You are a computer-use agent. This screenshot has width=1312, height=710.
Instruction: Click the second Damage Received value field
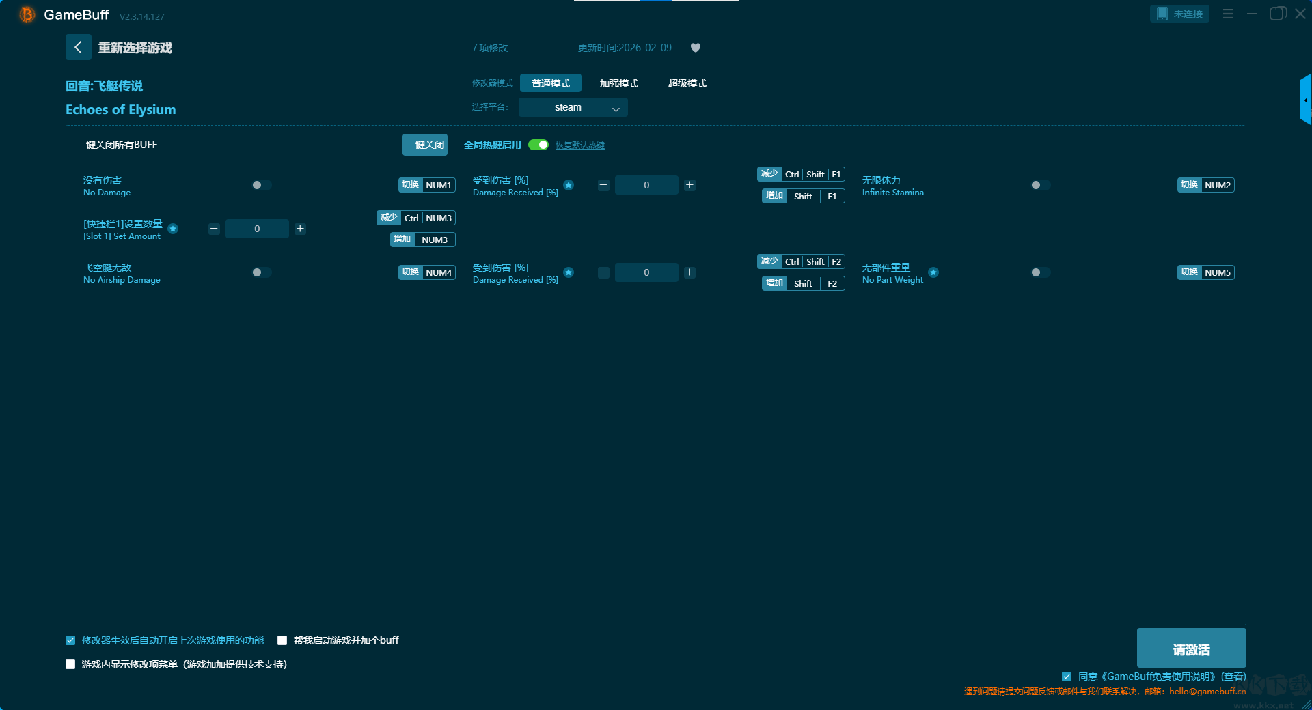tap(646, 272)
